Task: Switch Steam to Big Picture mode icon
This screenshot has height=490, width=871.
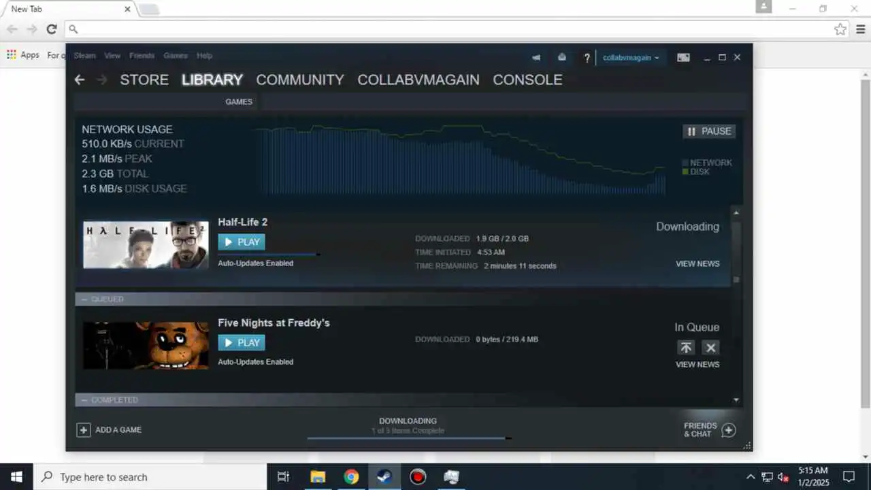Action: [683, 58]
